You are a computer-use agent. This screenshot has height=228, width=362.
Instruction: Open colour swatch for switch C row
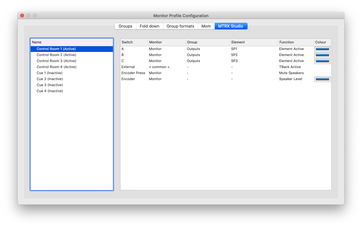pyautogui.click(x=322, y=61)
